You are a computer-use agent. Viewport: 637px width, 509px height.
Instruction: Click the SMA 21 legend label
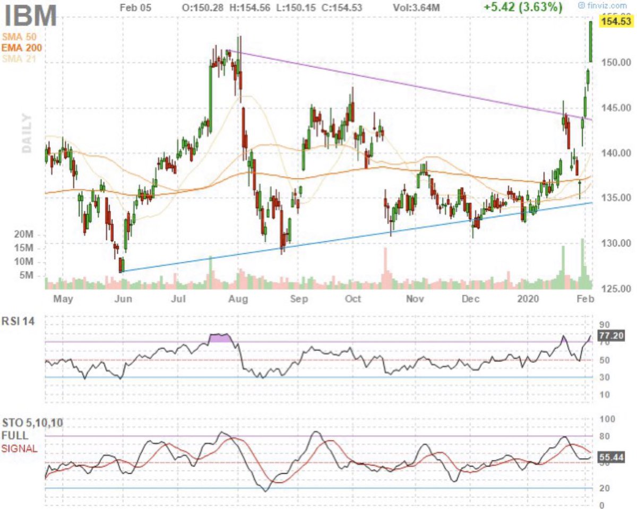19,58
